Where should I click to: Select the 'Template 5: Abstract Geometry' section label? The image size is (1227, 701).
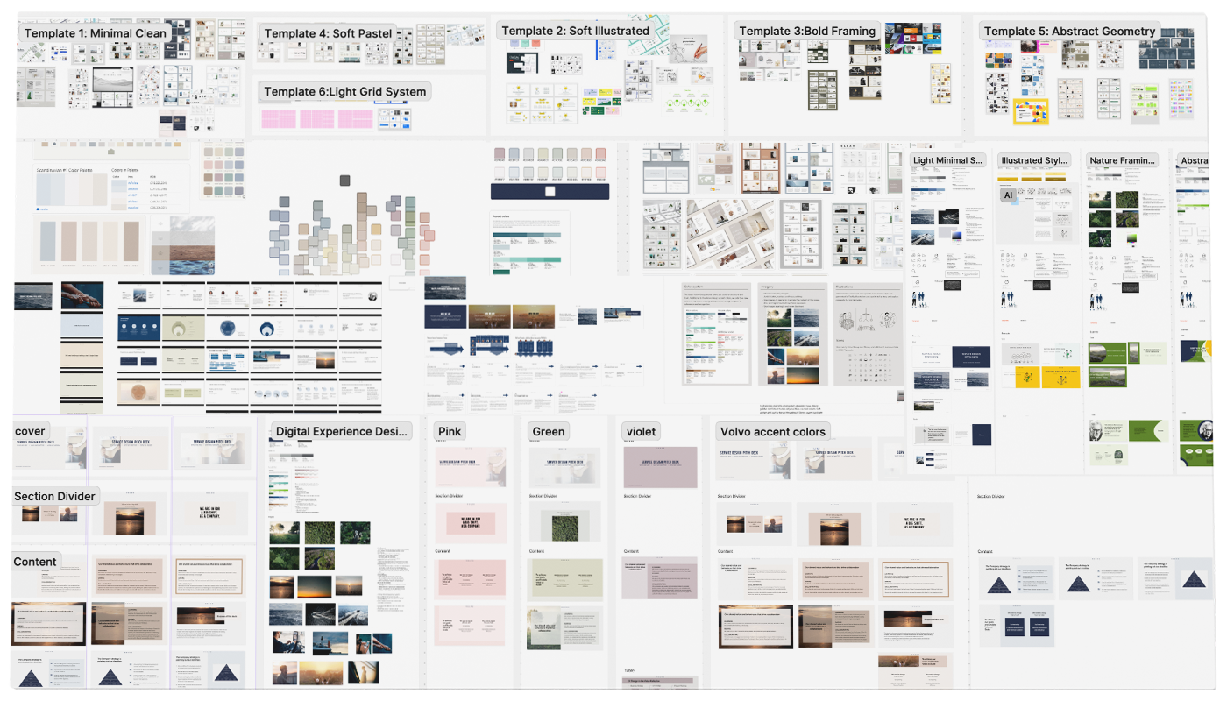click(1069, 31)
